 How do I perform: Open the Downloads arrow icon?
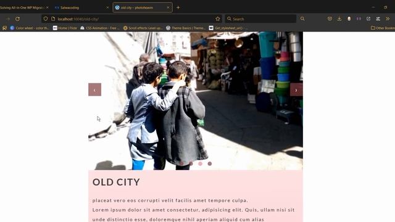coord(339,18)
